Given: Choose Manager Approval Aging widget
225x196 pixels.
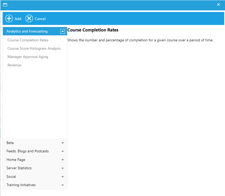Looking at the screenshot, I should pyautogui.click(x=28, y=57).
